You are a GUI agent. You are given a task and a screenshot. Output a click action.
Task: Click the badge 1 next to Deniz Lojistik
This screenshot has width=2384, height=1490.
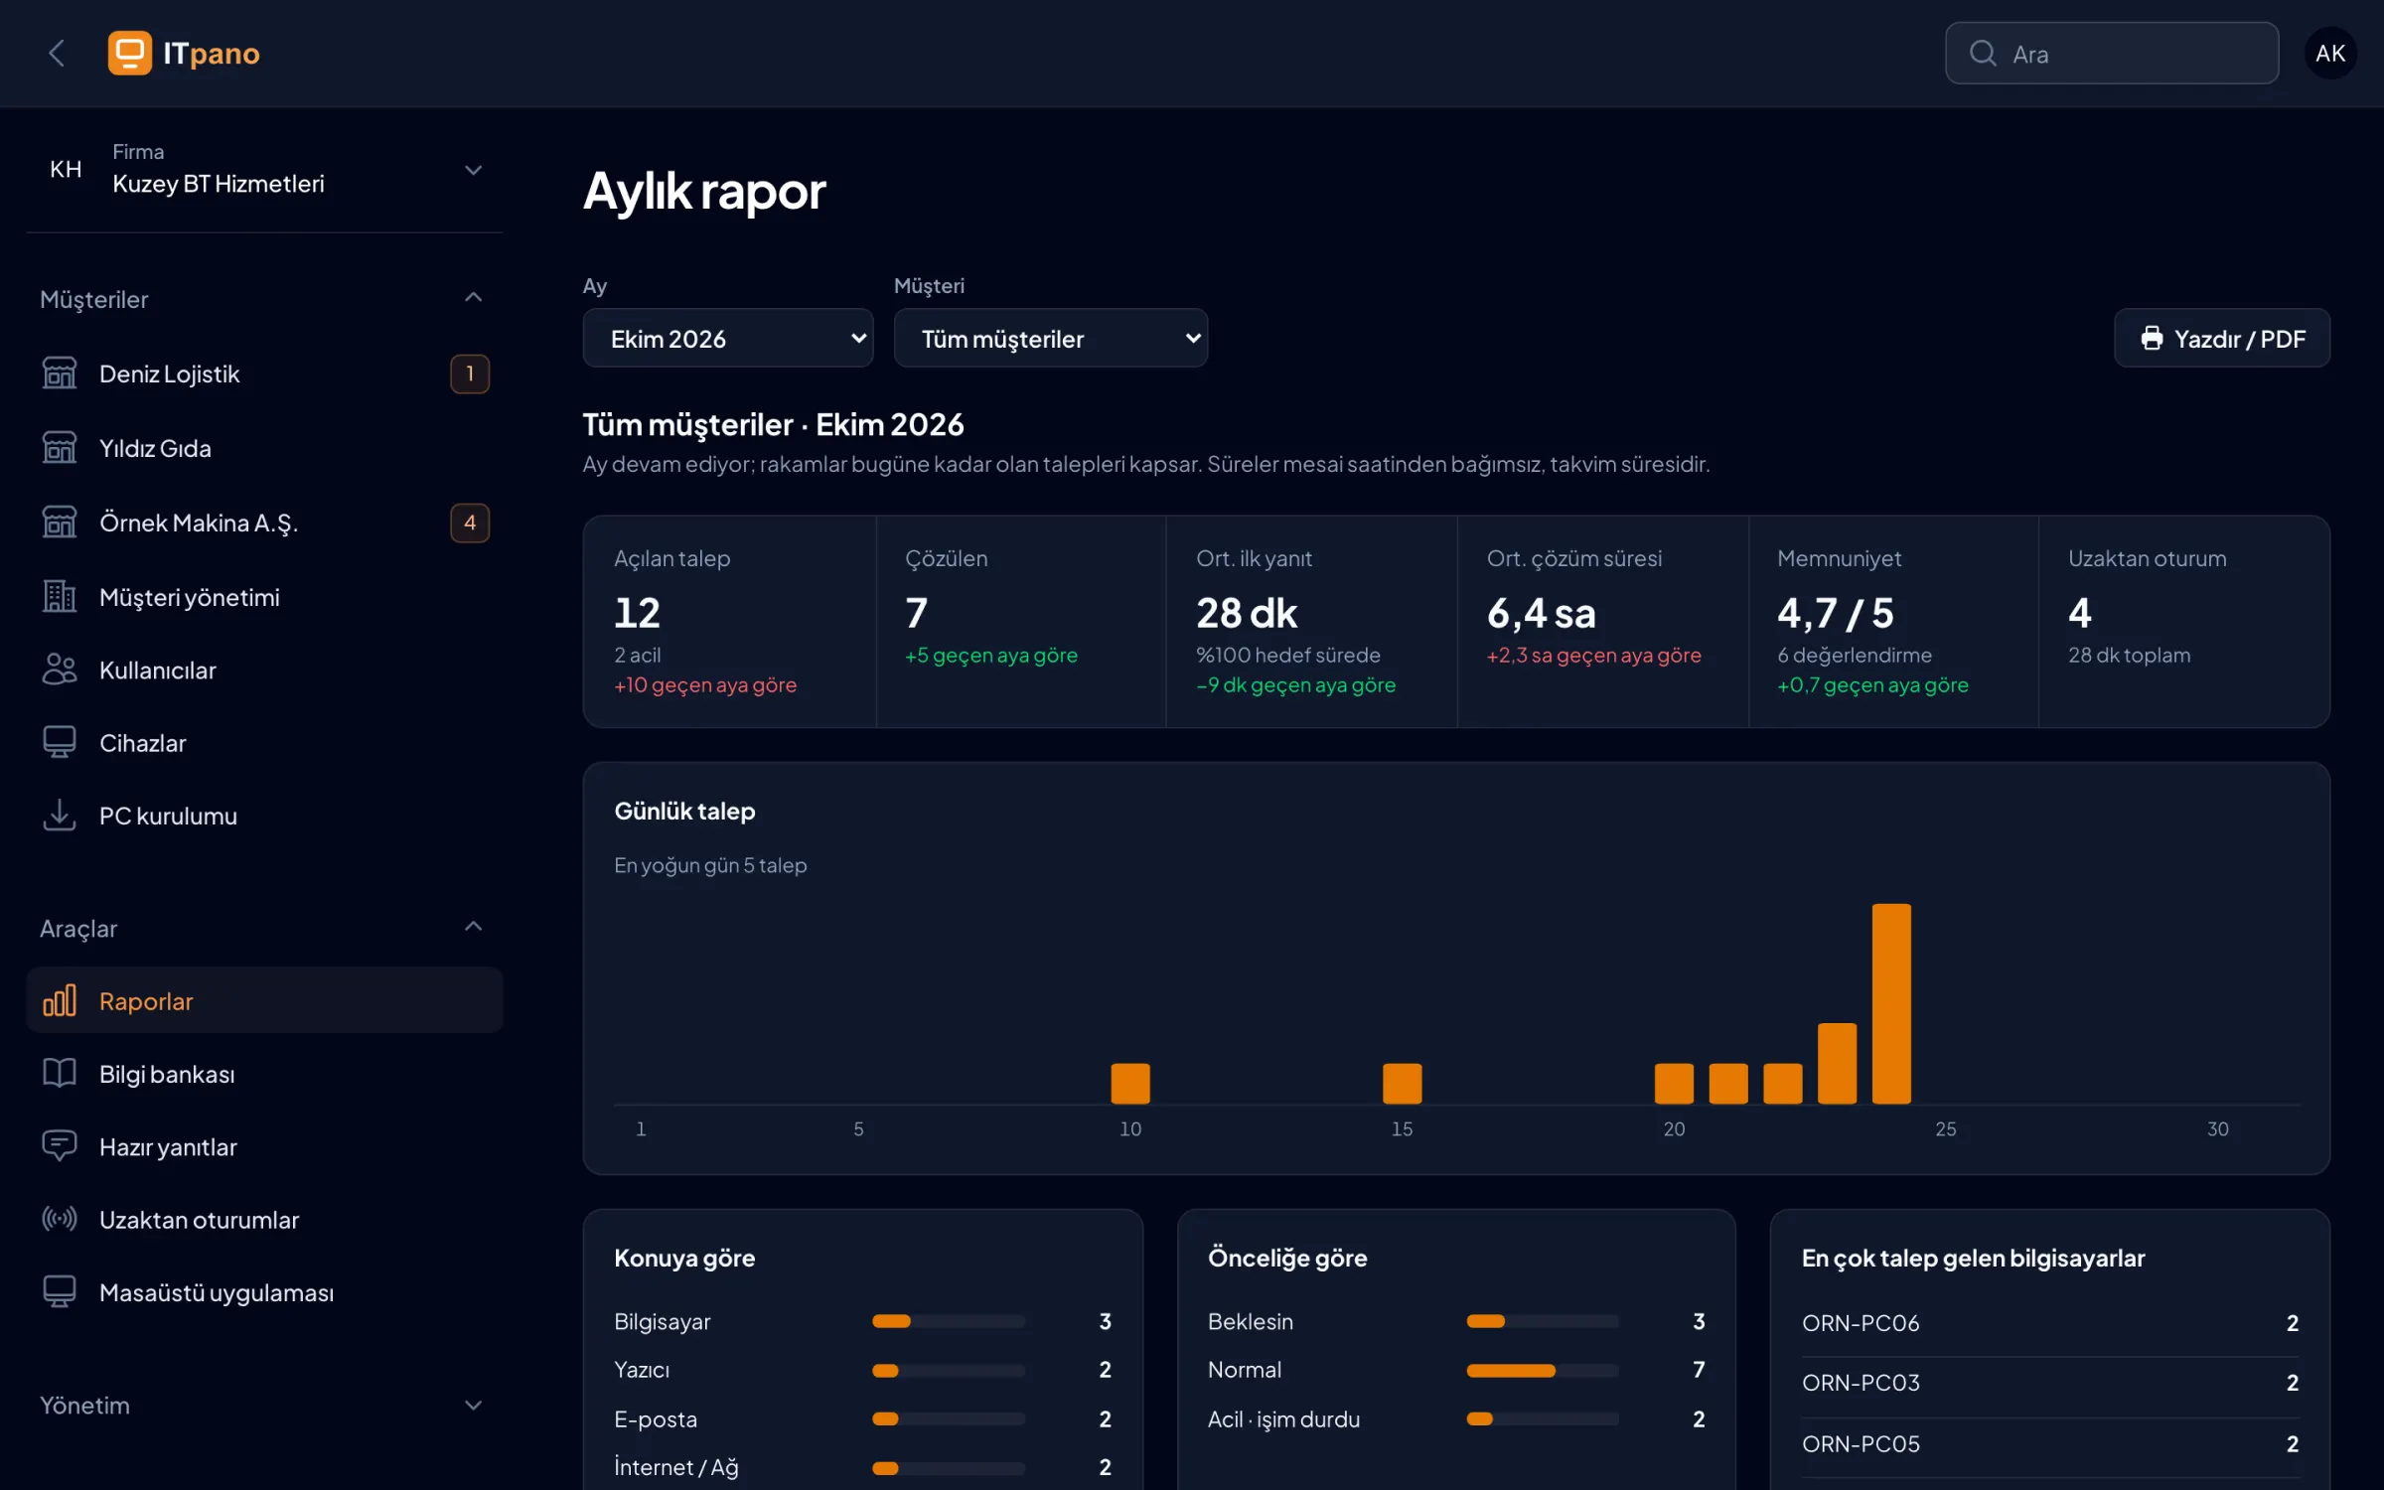(x=470, y=373)
